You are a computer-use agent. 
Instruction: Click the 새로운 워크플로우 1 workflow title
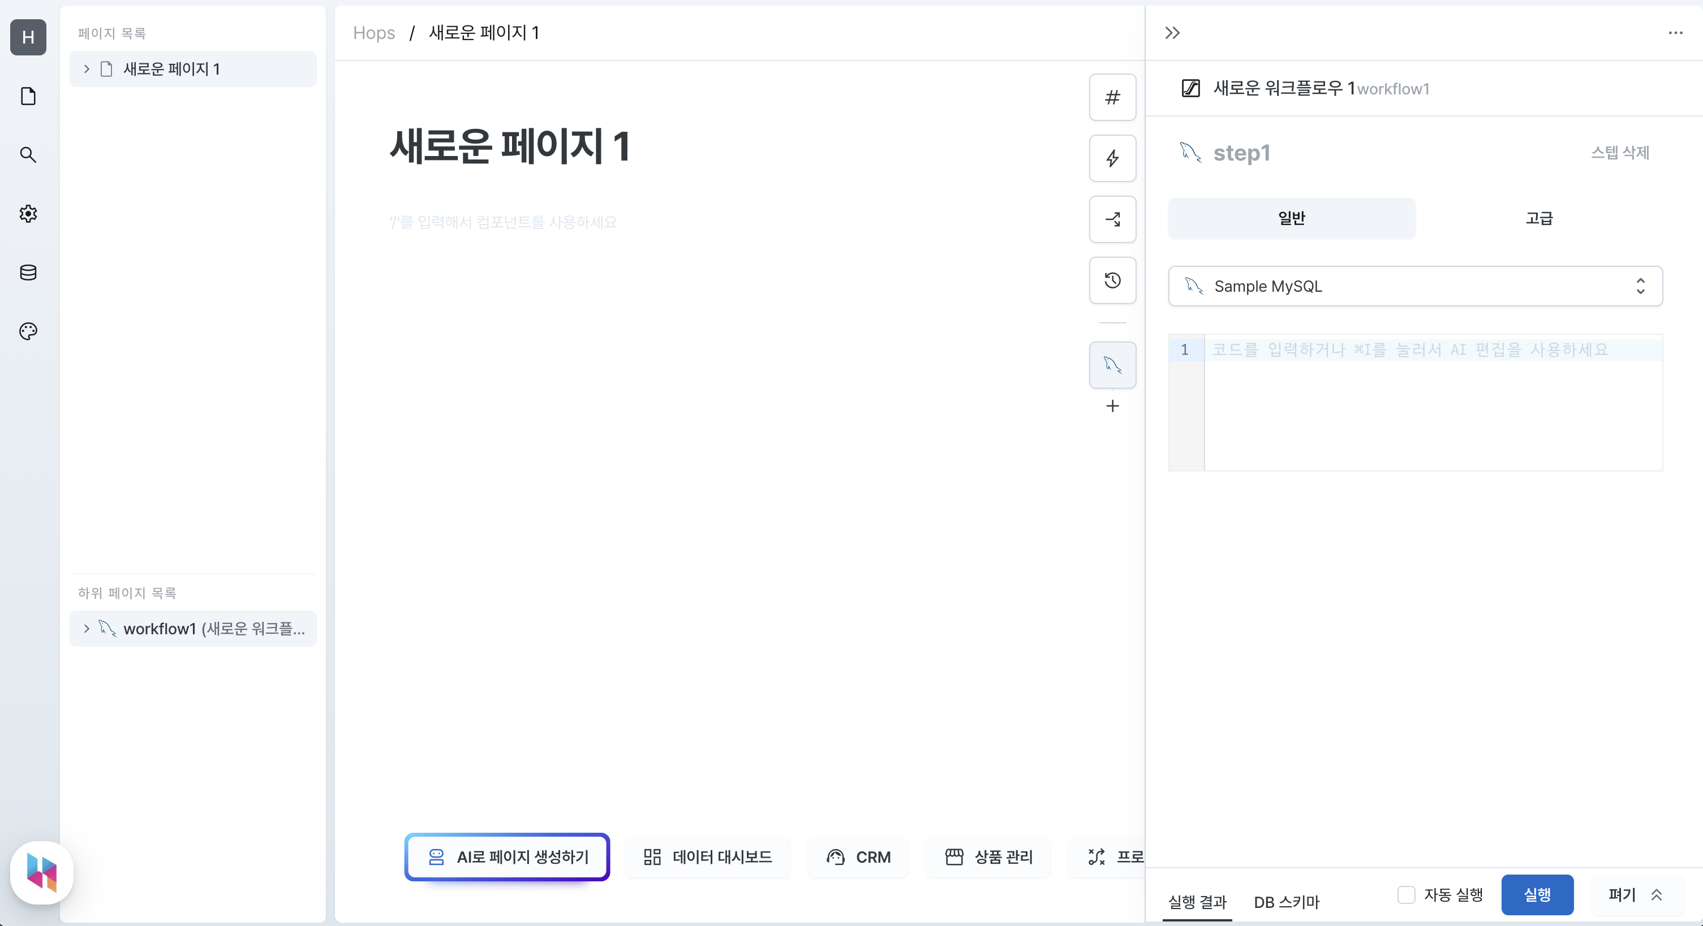pyautogui.click(x=1284, y=89)
